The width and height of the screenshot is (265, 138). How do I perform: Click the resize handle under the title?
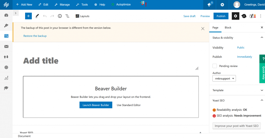click(197, 68)
